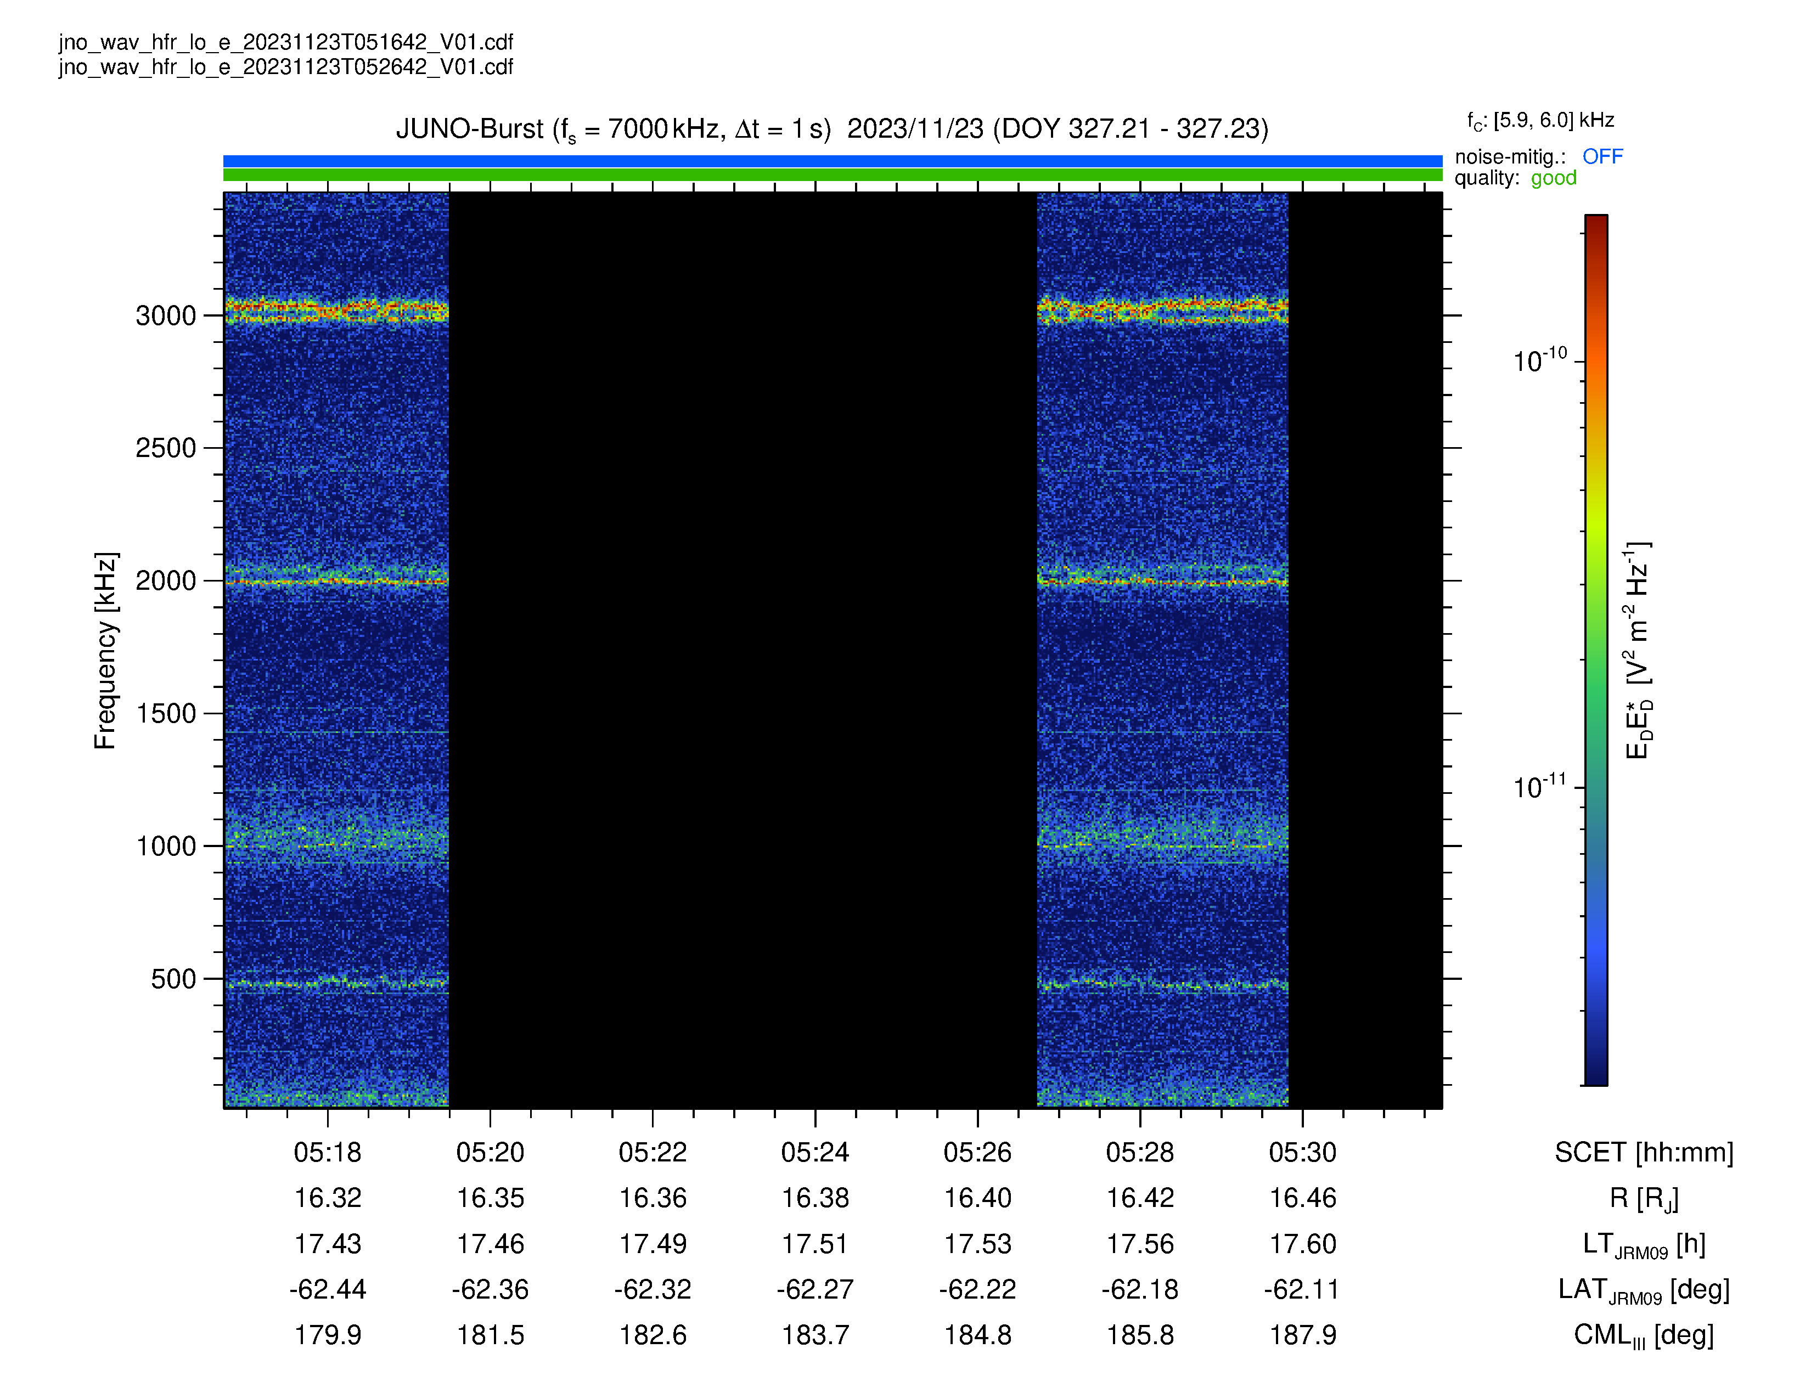Click the black data gap in center

point(743,651)
